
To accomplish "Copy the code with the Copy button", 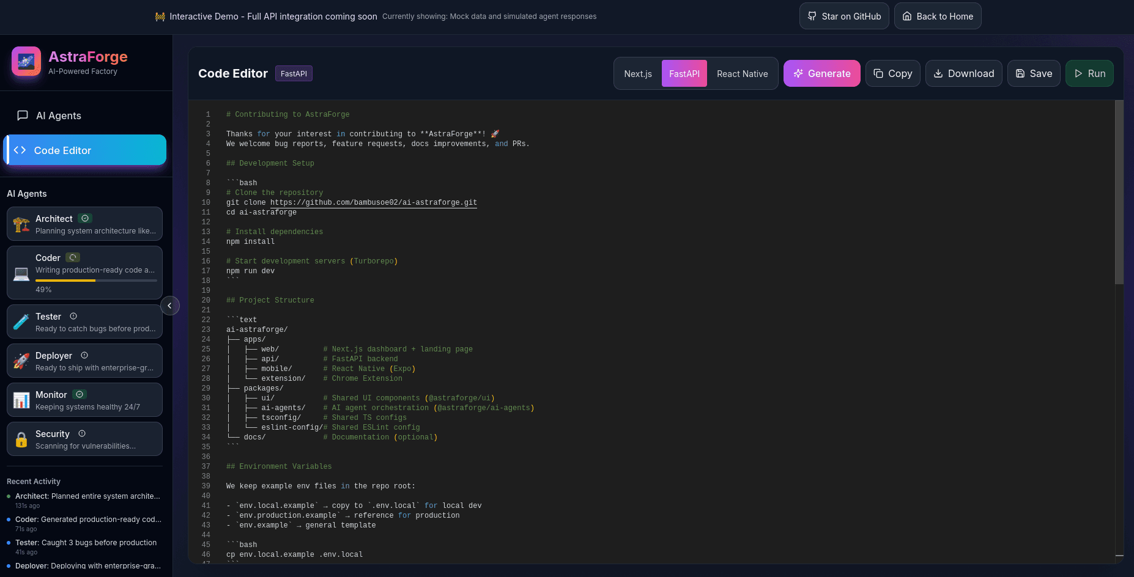I will (892, 73).
